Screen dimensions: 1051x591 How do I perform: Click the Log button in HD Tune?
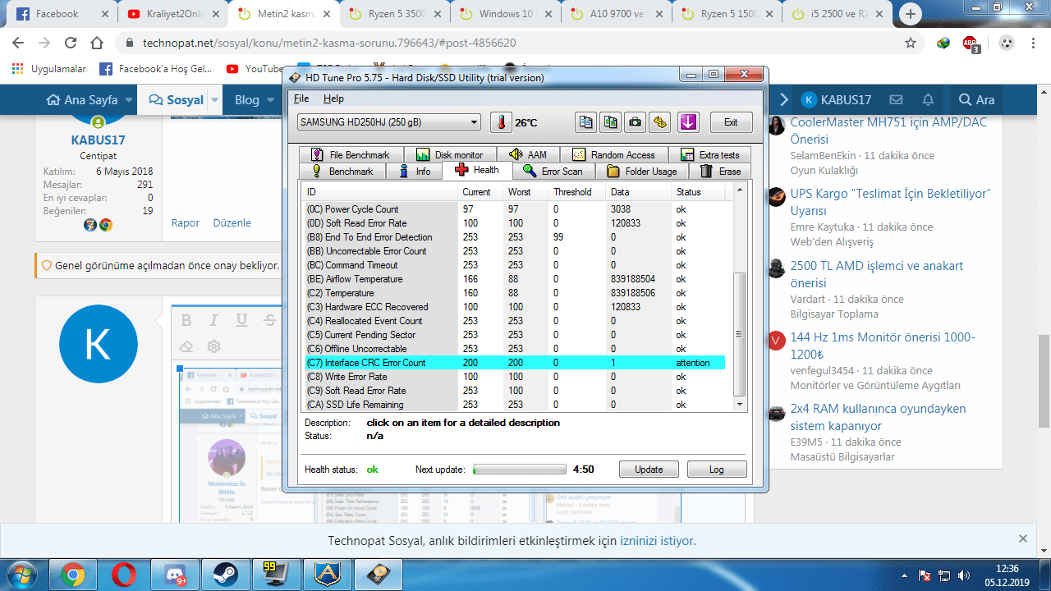pos(717,470)
